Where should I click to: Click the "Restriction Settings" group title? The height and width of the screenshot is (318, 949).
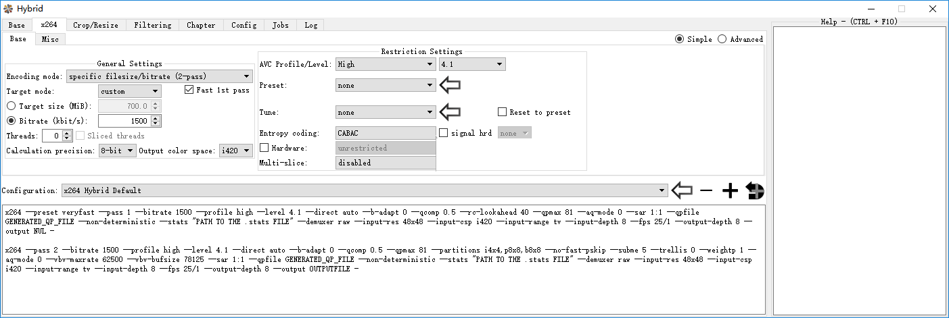coord(421,51)
